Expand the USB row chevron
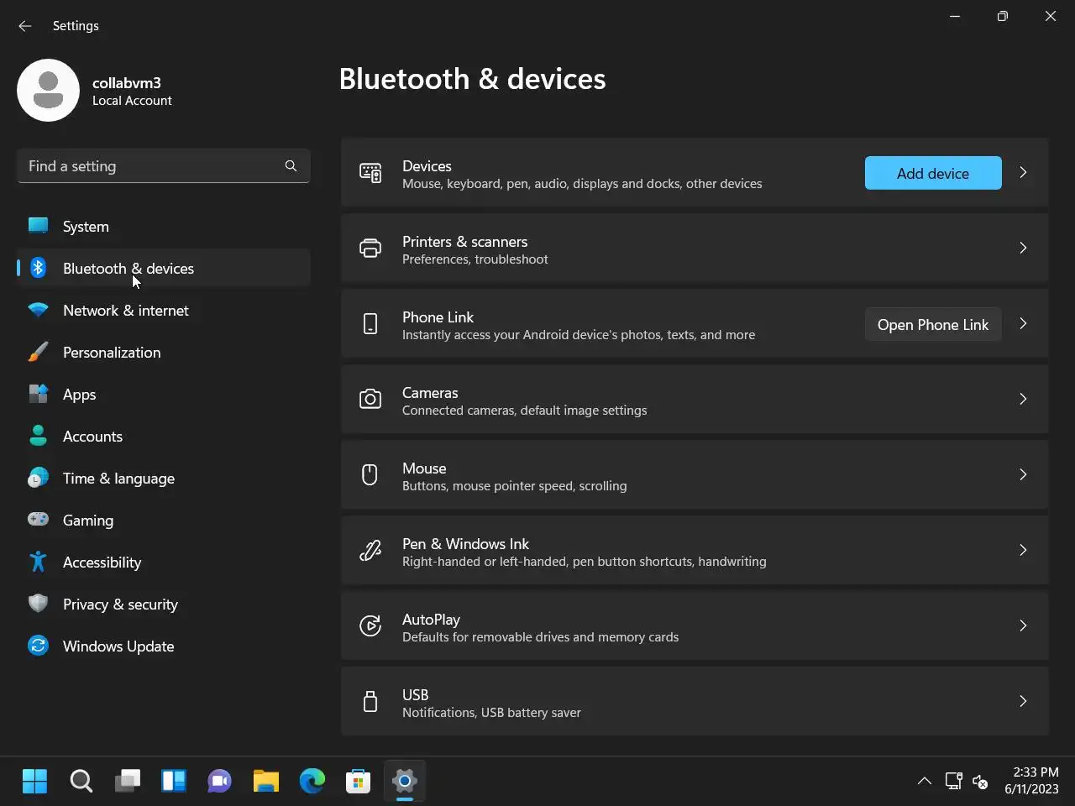1075x806 pixels. pyautogui.click(x=1023, y=701)
